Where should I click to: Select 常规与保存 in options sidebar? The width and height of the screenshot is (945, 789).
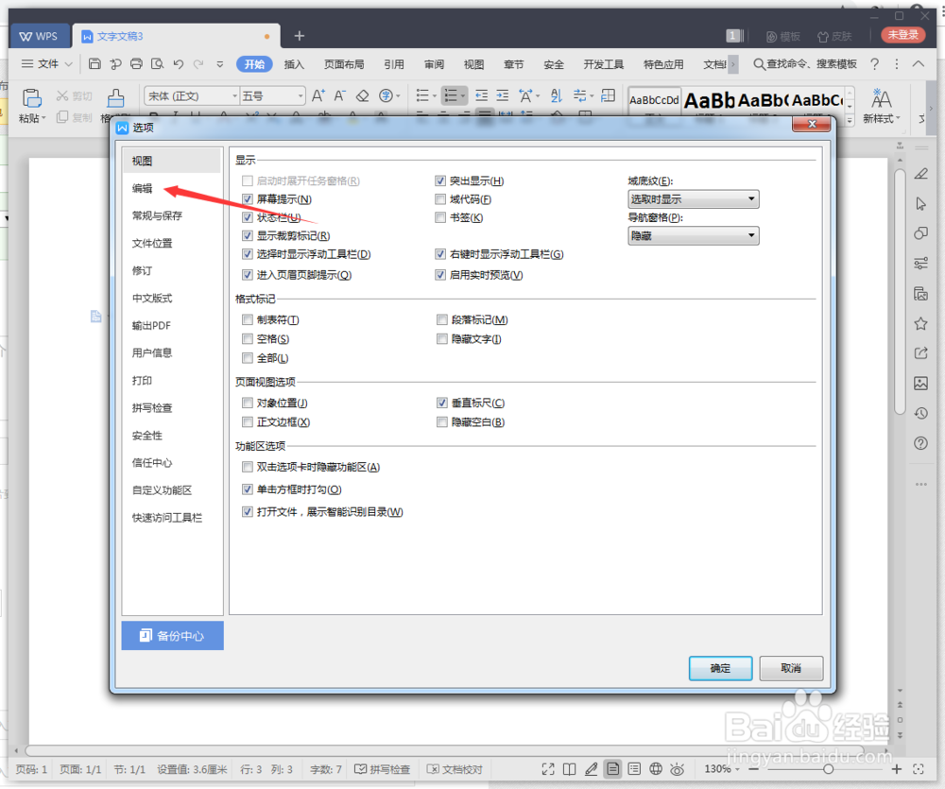point(157,215)
